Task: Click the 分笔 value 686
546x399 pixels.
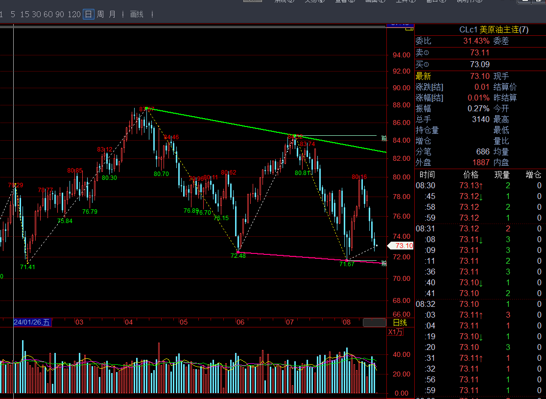Action: [483, 152]
